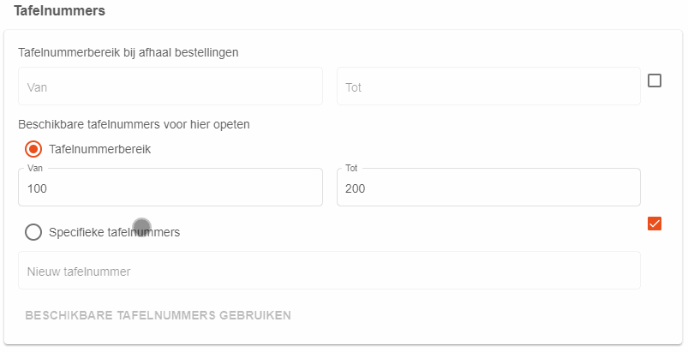Click the number 100 value text
The height and width of the screenshot is (352, 688).
click(x=38, y=188)
